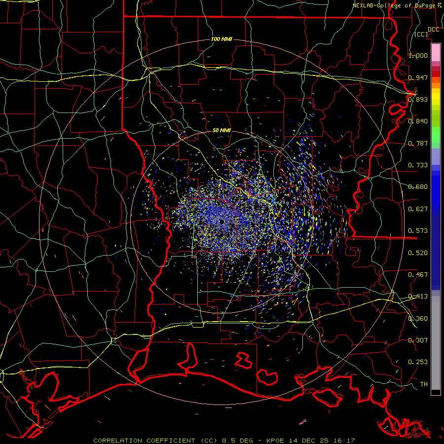Click the 0.733 value on the color scale
The height and width of the screenshot is (444, 444).
pyautogui.click(x=418, y=165)
